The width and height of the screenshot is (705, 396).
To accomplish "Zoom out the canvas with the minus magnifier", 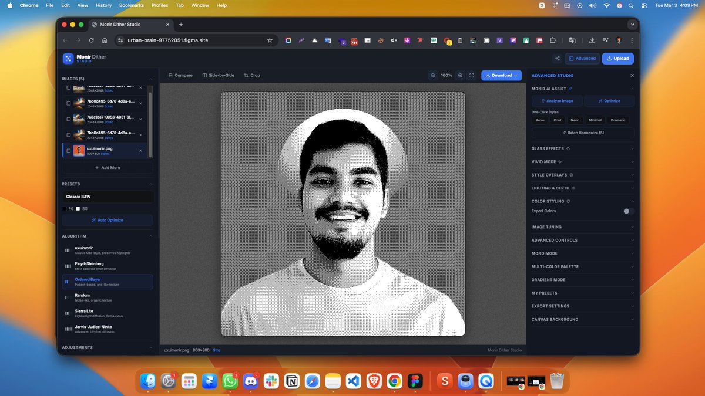I will click(x=433, y=75).
